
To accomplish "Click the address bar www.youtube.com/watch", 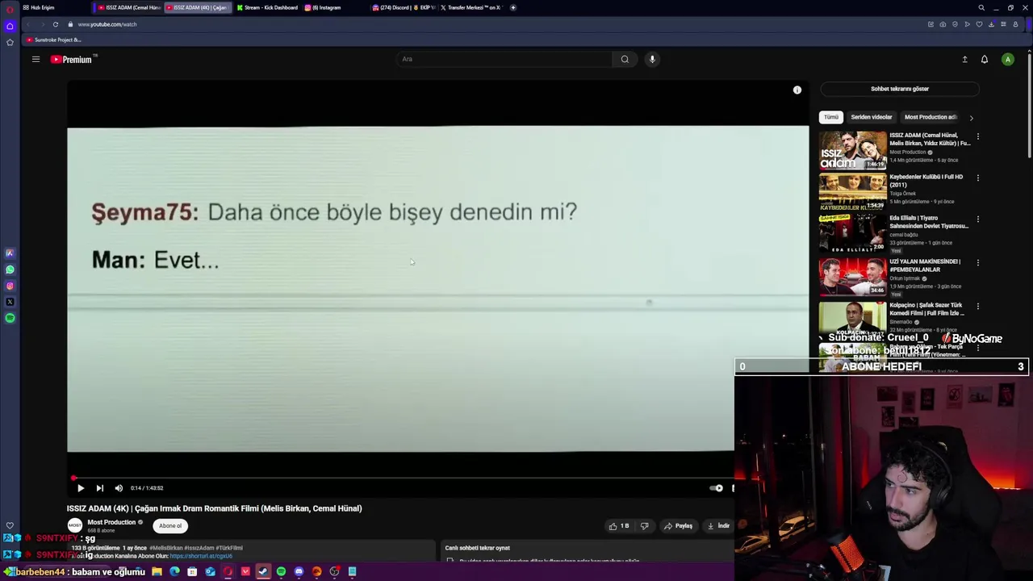I will 107,24.
